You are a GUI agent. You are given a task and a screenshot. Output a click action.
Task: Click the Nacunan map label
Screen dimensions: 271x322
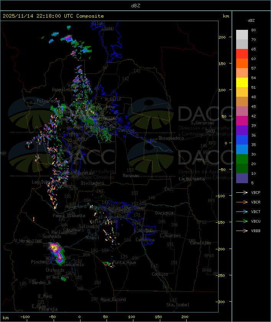(131, 176)
